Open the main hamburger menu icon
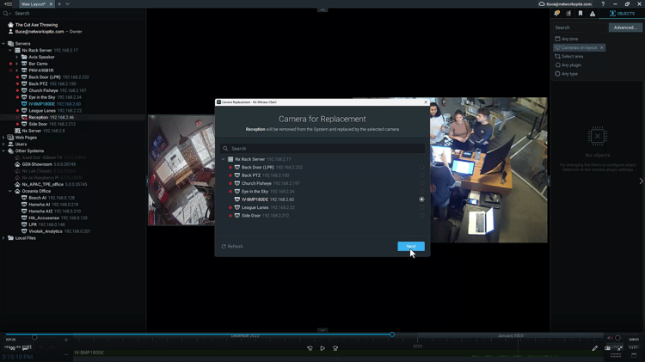 point(8,4)
